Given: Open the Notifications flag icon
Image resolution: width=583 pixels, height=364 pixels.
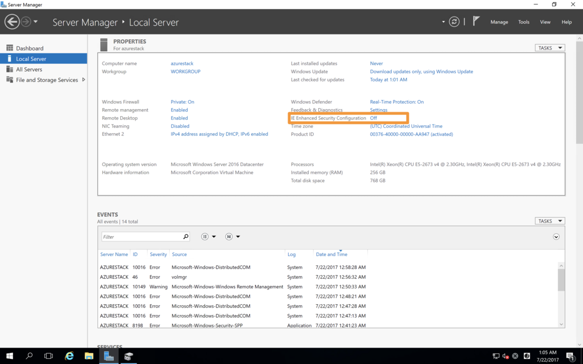Looking at the screenshot, I should click(476, 22).
